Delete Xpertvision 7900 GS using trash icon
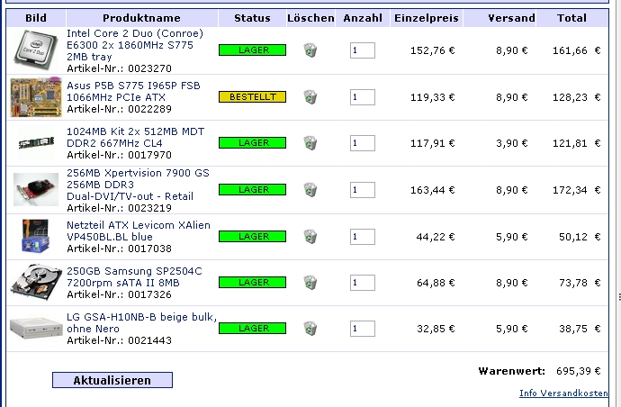Viewport: 621px width, 407px height. (x=310, y=190)
